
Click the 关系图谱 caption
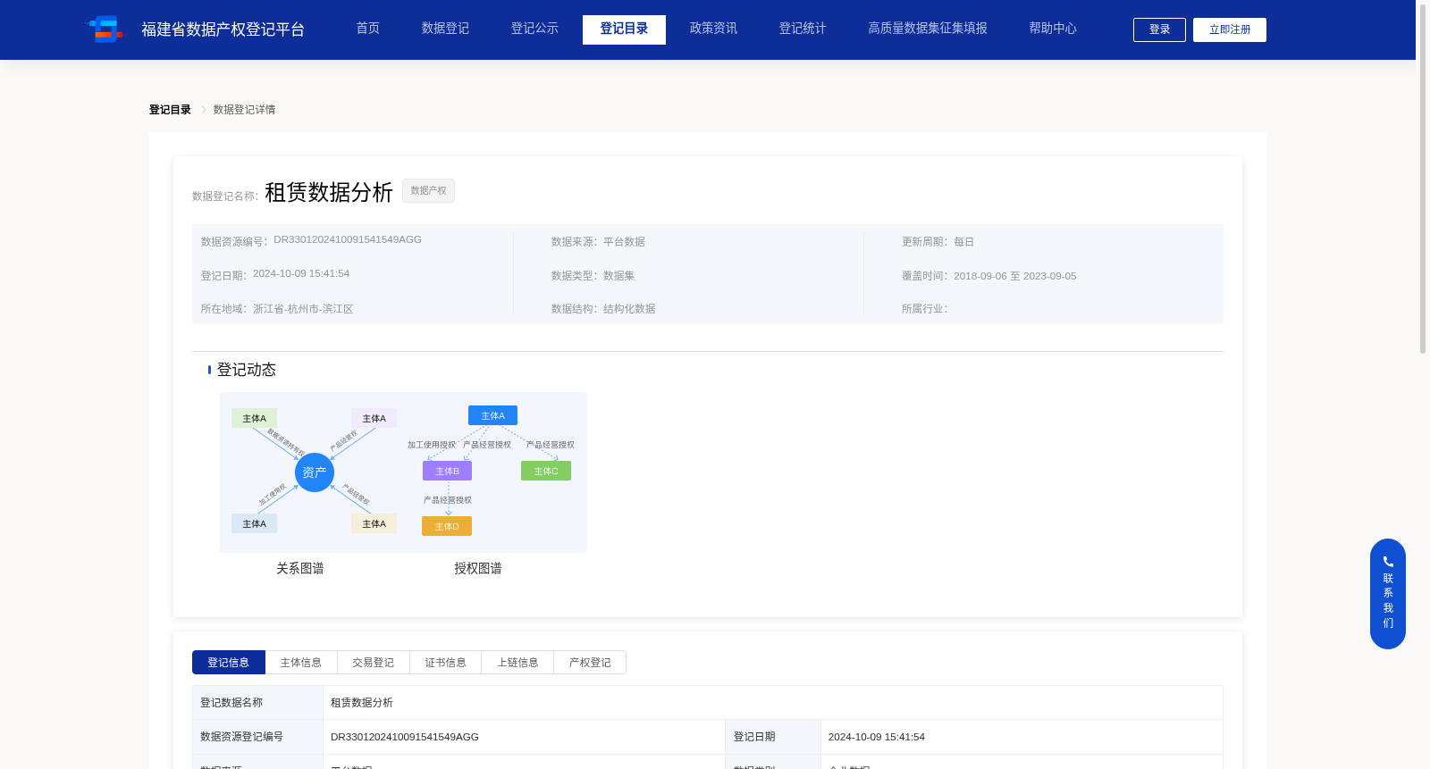point(300,568)
